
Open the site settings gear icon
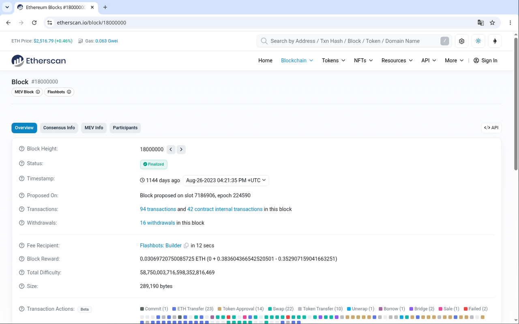[461, 41]
